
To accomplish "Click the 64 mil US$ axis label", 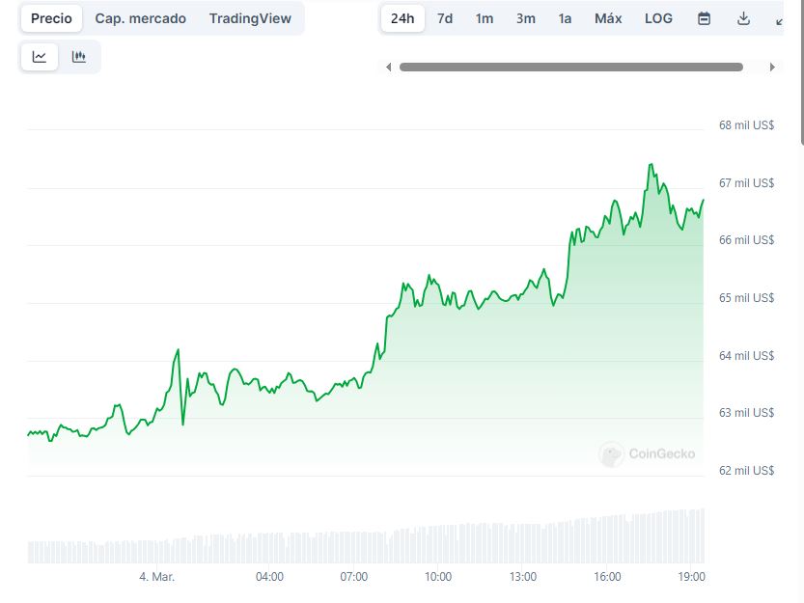I will pyautogui.click(x=747, y=356).
